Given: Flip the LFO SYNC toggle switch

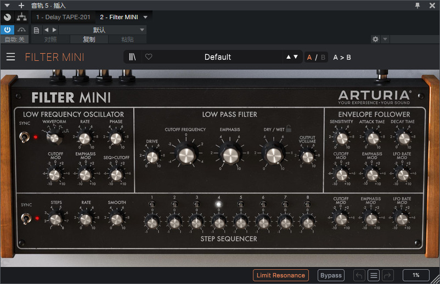Looking at the screenshot, I should click(x=24, y=137).
